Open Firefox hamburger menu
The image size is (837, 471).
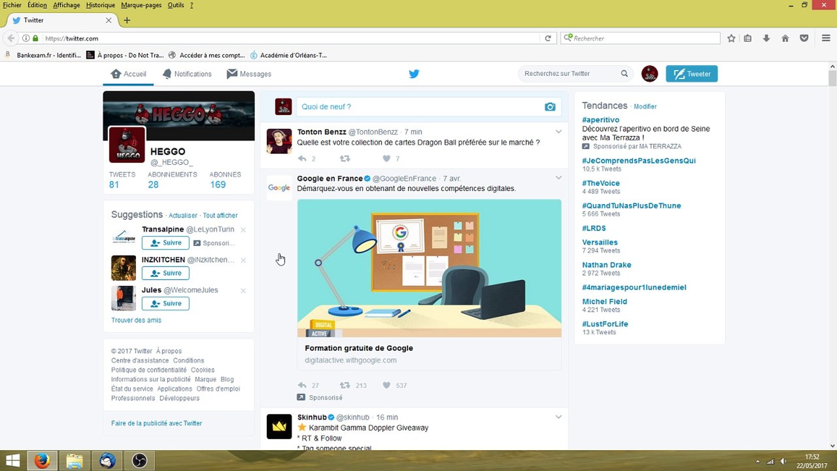coord(826,39)
